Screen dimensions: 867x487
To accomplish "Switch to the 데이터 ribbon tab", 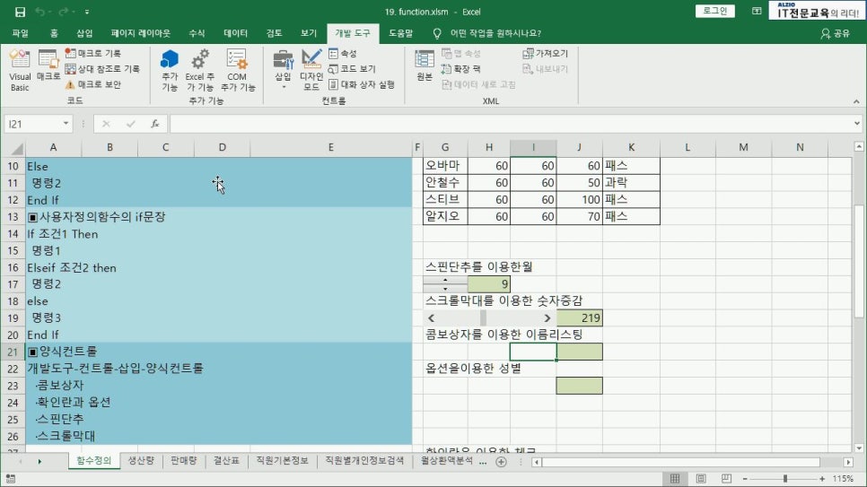I will click(x=235, y=33).
